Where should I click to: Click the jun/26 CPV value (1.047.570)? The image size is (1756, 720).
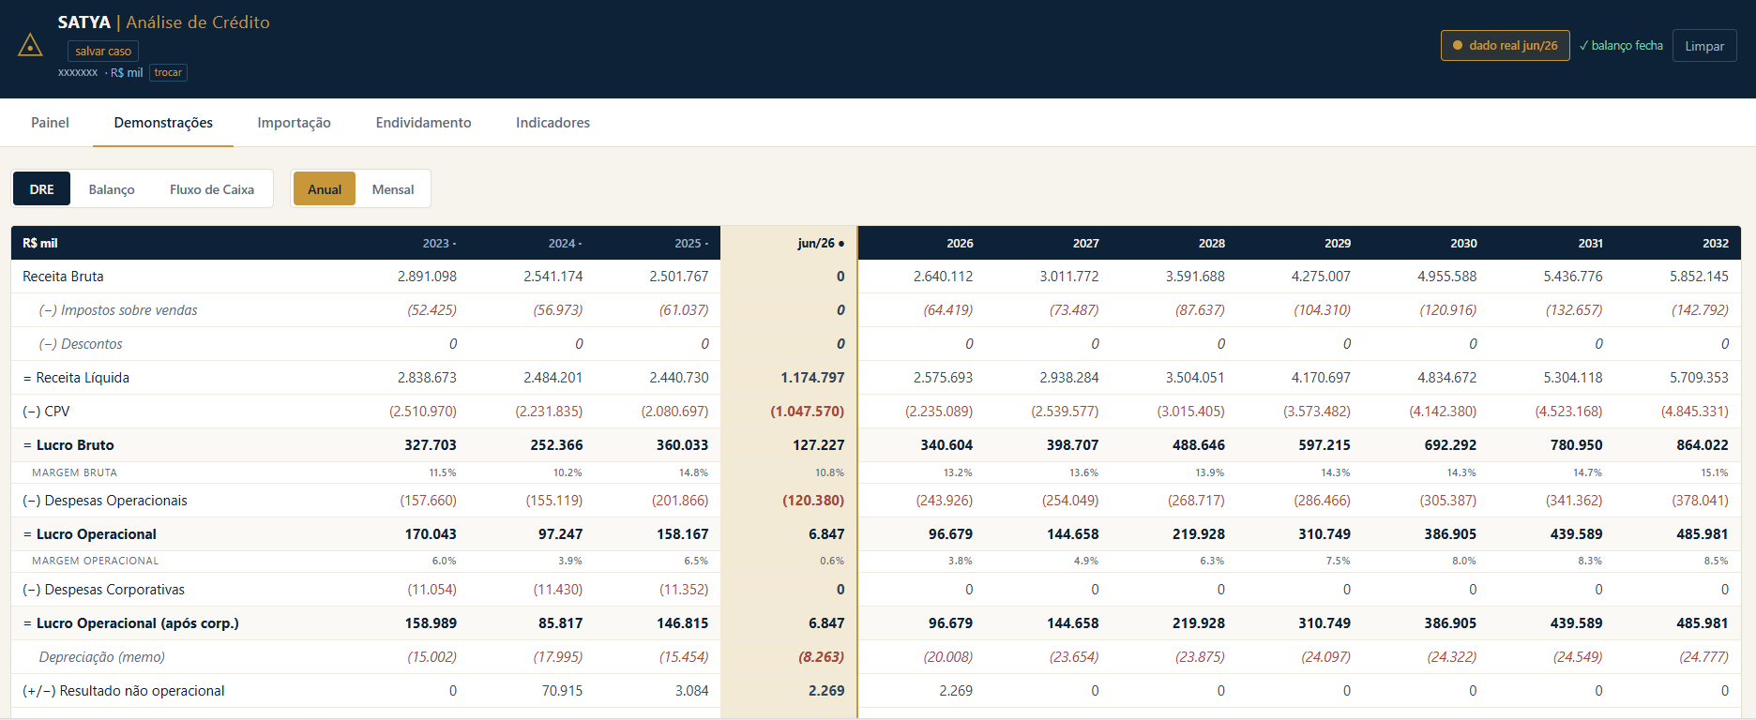coord(808,412)
